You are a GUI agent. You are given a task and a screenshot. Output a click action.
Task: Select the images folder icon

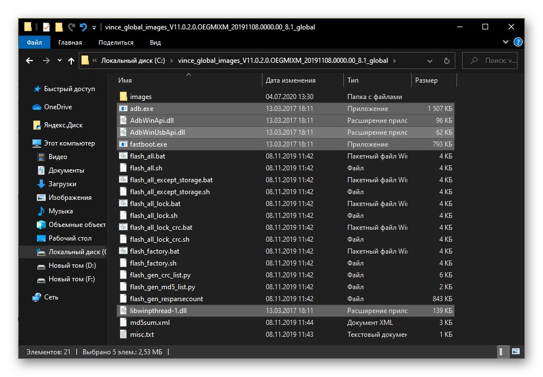[123, 96]
